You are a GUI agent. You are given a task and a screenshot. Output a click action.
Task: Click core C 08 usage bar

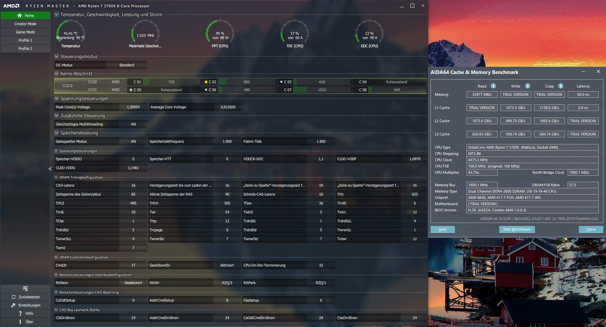(397, 90)
